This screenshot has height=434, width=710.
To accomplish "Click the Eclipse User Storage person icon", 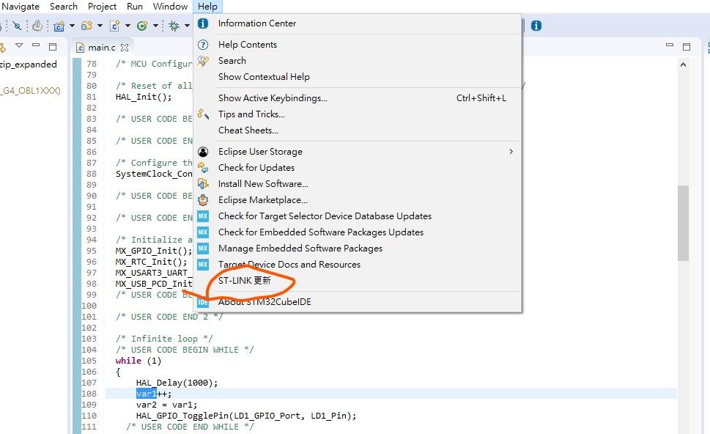I will pyautogui.click(x=203, y=152).
